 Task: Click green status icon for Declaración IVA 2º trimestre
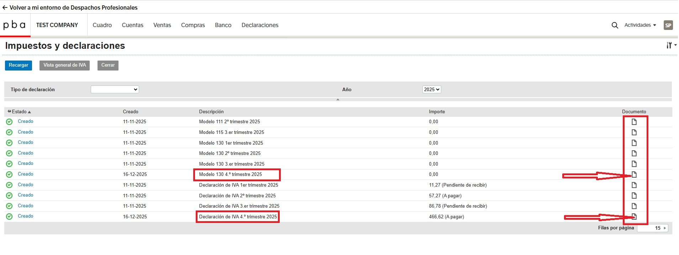point(10,196)
